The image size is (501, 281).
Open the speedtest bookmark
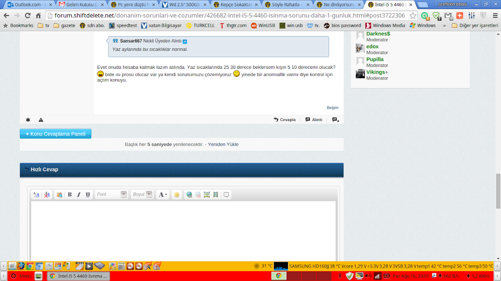tap(123, 25)
